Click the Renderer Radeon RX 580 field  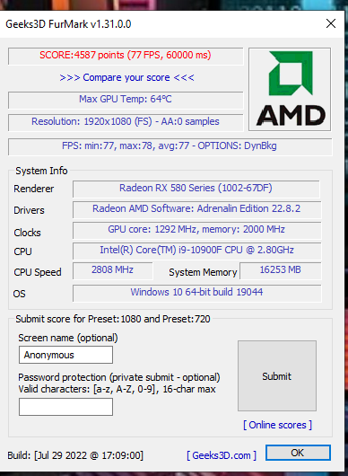click(x=196, y=189)
